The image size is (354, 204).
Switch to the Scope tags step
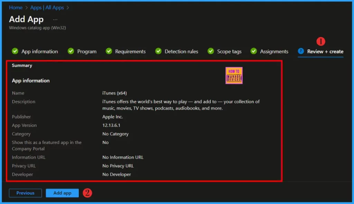[229, 52]
